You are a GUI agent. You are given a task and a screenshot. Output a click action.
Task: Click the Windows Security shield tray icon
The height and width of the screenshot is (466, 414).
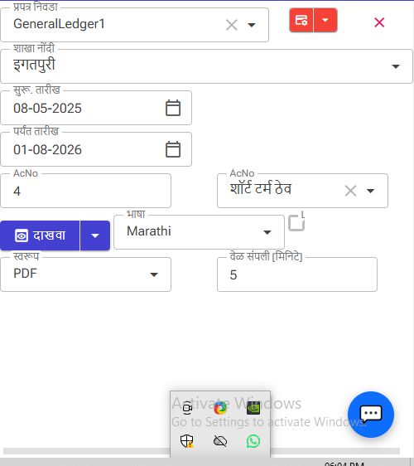pyautogui.click(x=187, y=441)
